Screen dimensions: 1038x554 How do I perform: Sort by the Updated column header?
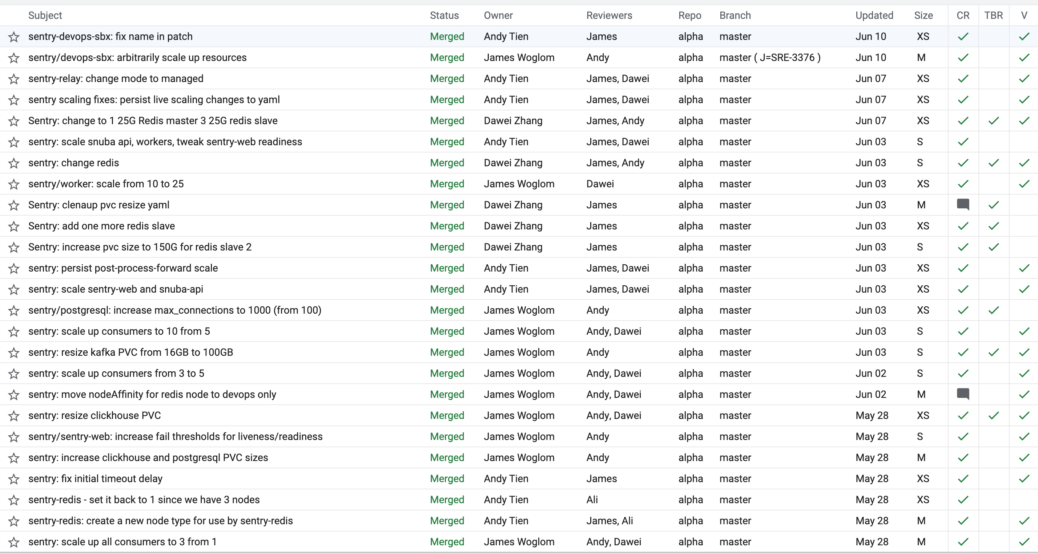874,15
